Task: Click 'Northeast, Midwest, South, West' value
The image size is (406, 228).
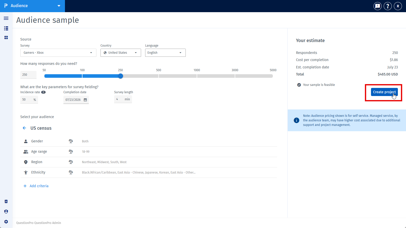Action: pyautogui.click(x=104, y=162)
